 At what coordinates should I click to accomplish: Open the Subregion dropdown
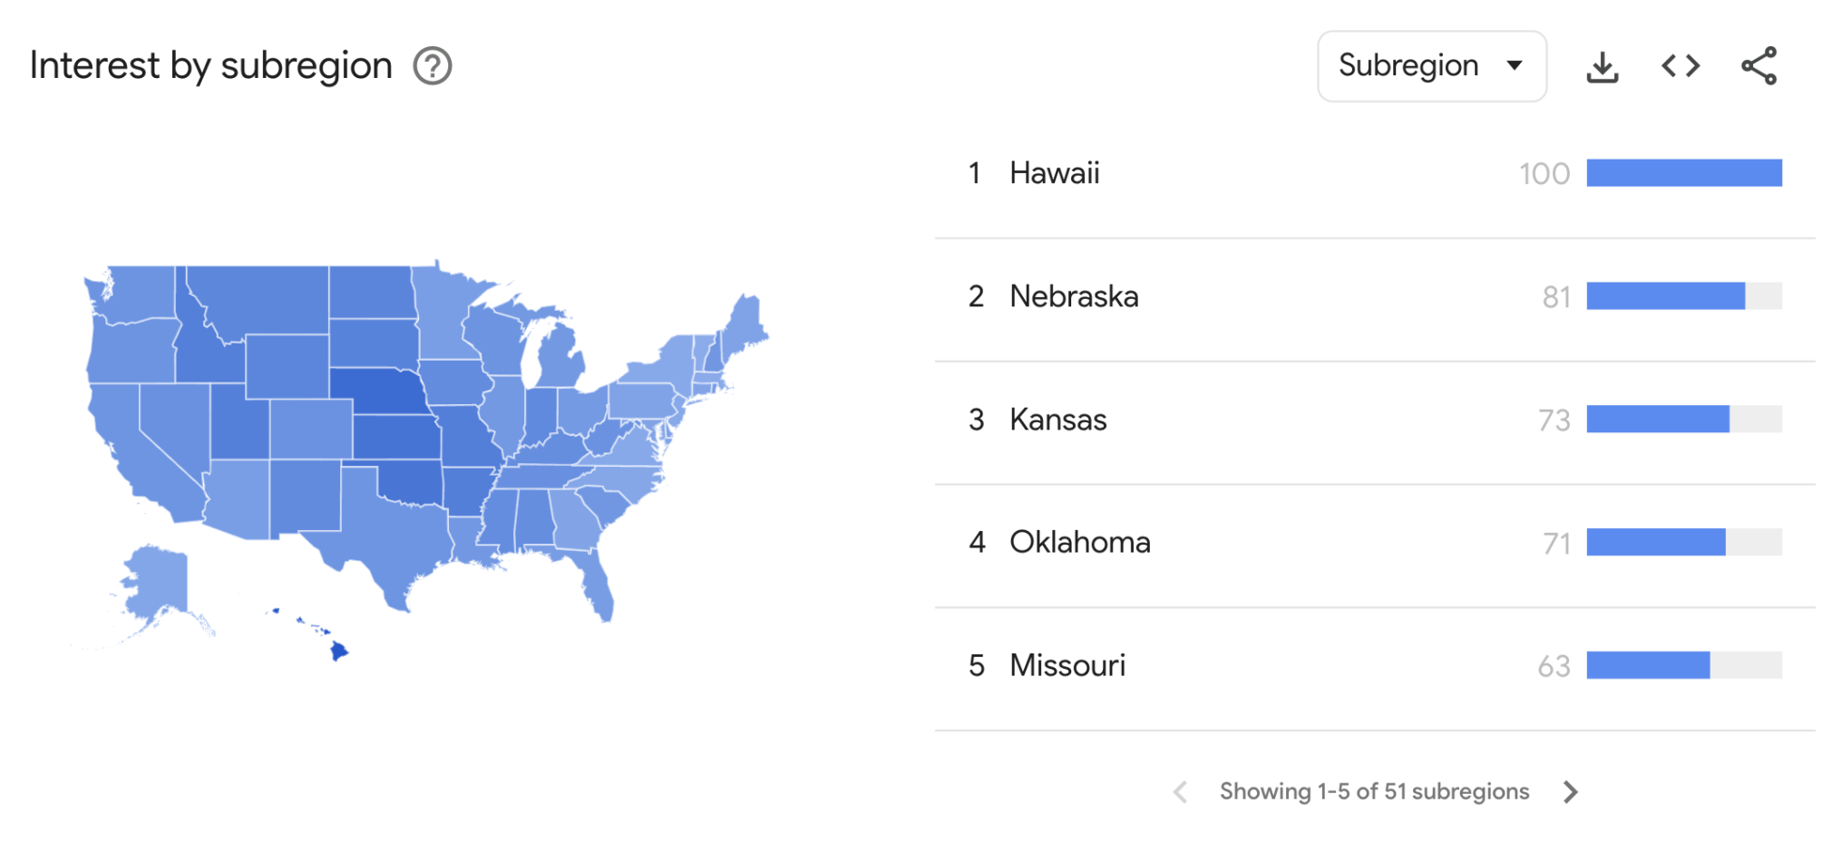[1431, 66]
